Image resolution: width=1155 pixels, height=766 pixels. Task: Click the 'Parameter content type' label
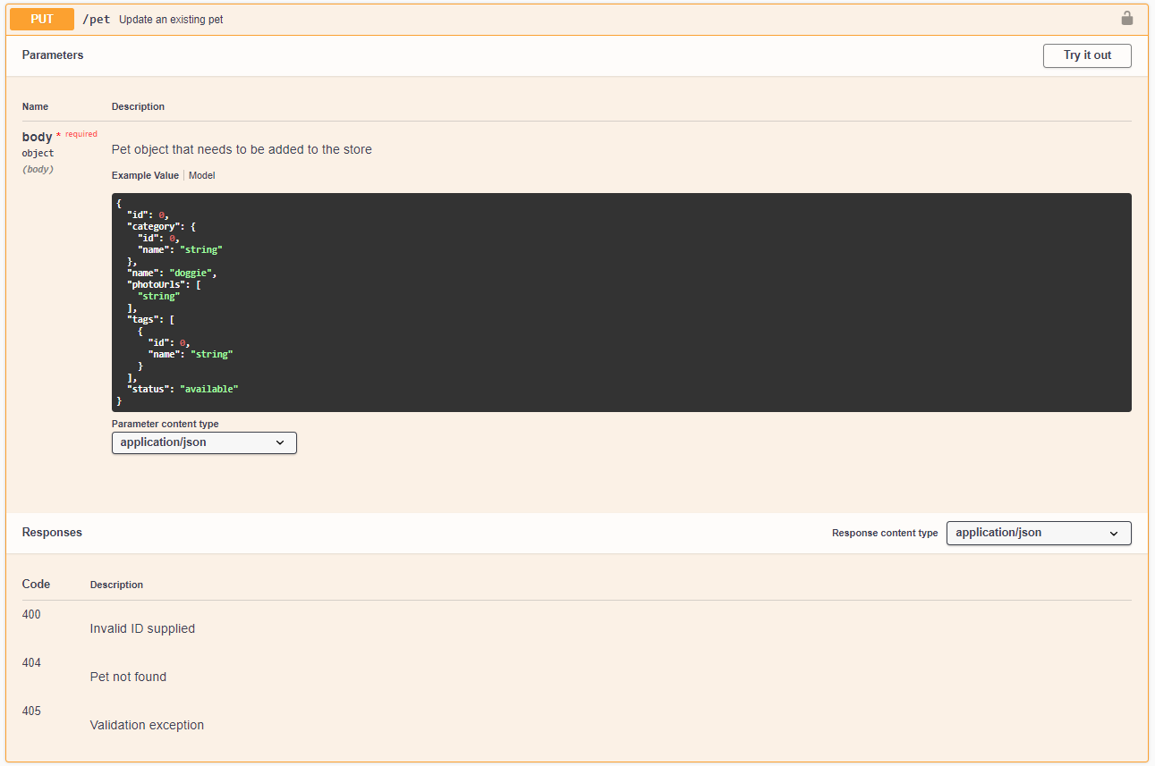tap(165, 424)
